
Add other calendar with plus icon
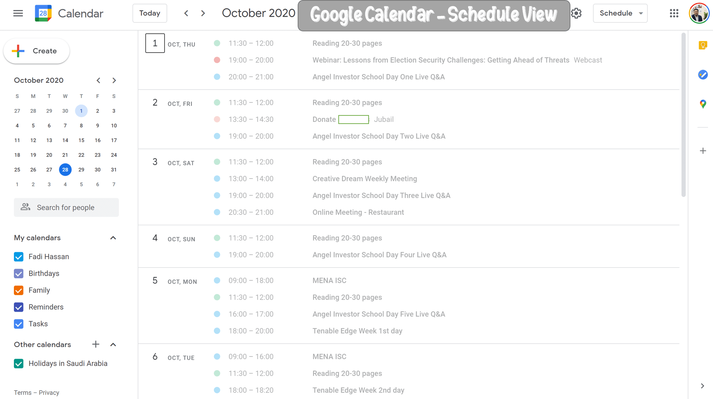tap(96, 344)
